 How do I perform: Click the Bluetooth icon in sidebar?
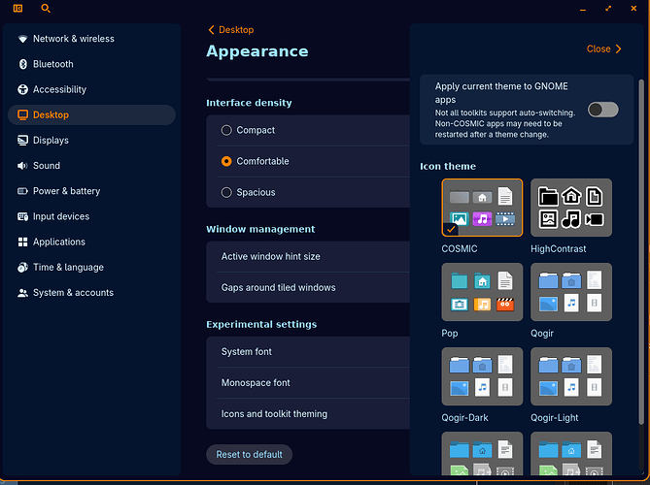tap(23, 64)
